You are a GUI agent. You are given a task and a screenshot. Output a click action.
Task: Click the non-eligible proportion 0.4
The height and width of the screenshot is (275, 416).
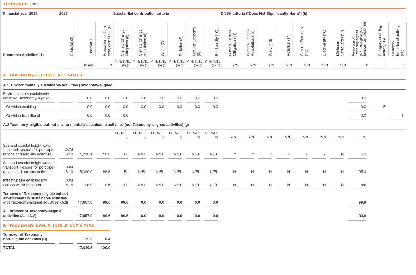(108, 239)
